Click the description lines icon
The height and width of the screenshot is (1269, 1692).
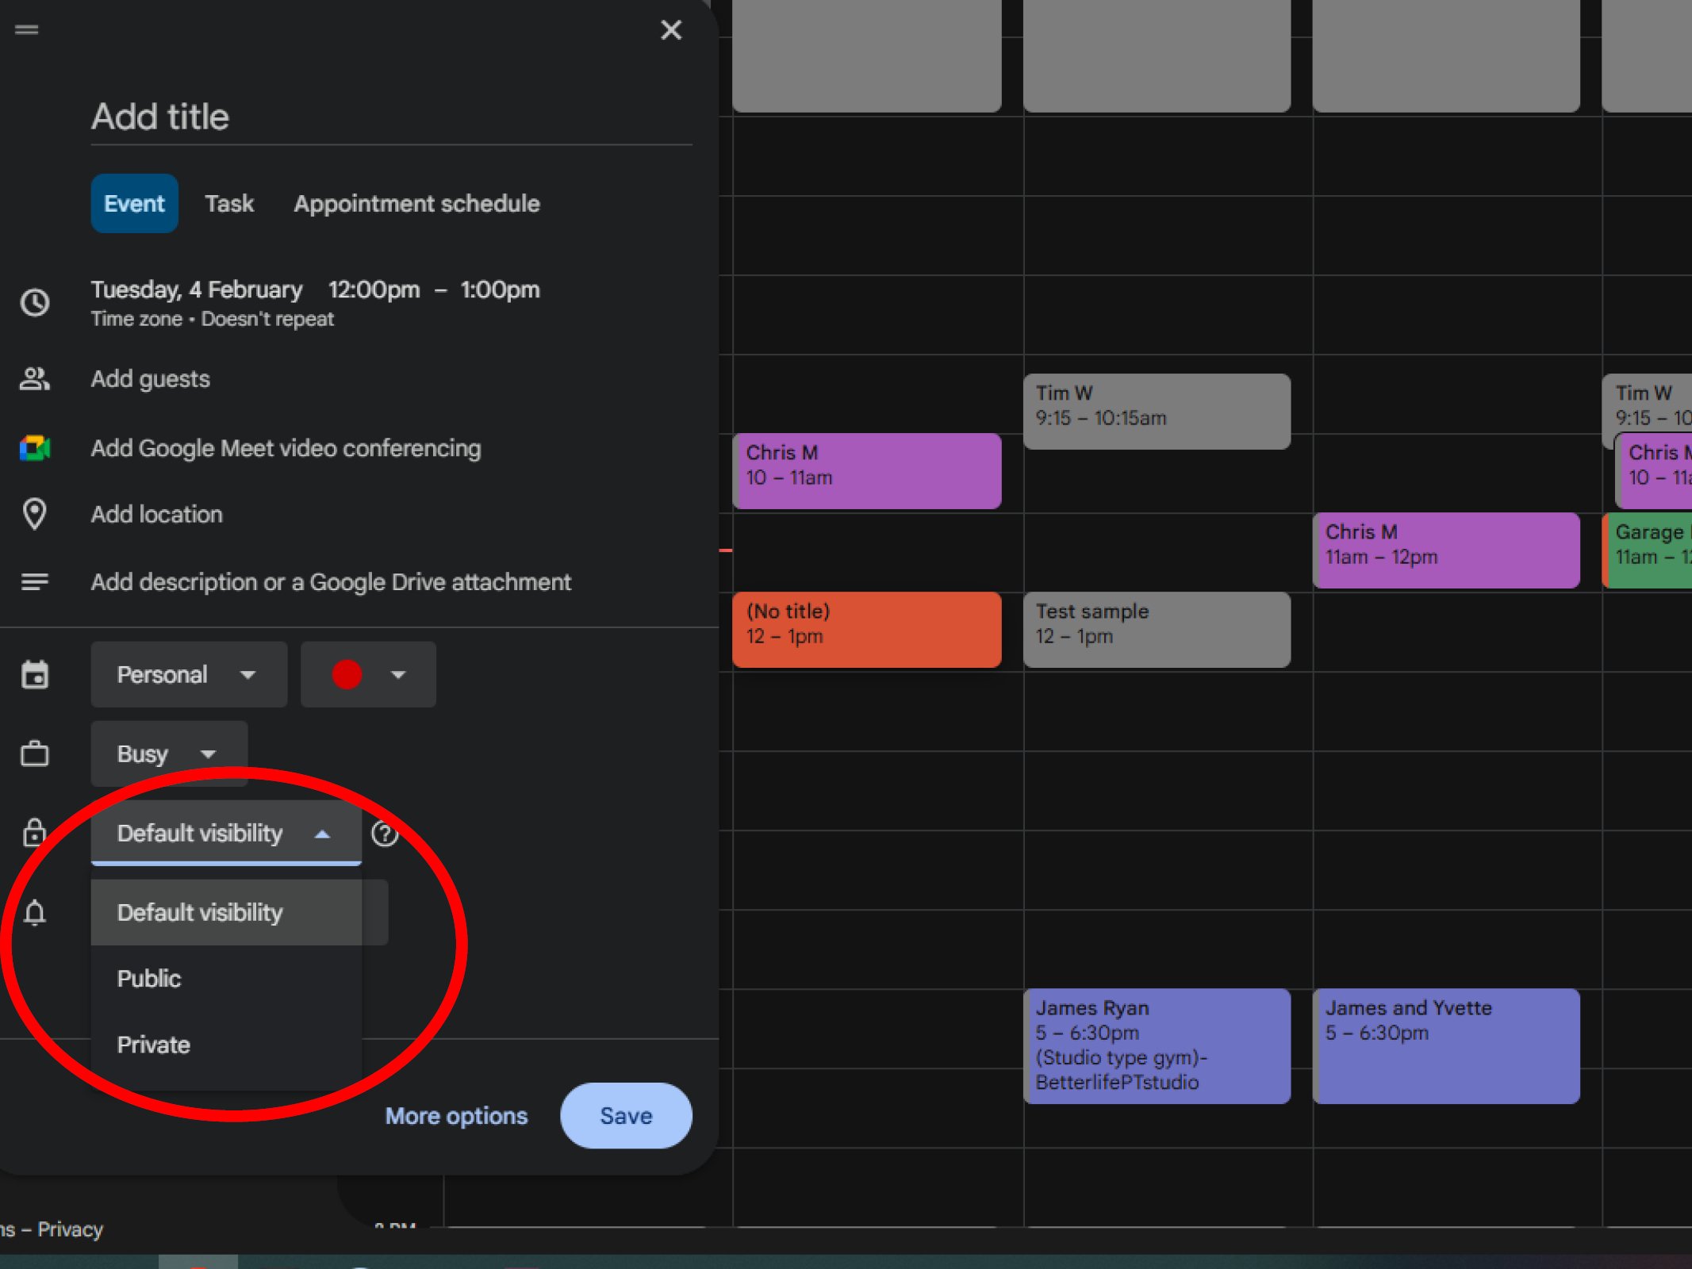point(34,582)
